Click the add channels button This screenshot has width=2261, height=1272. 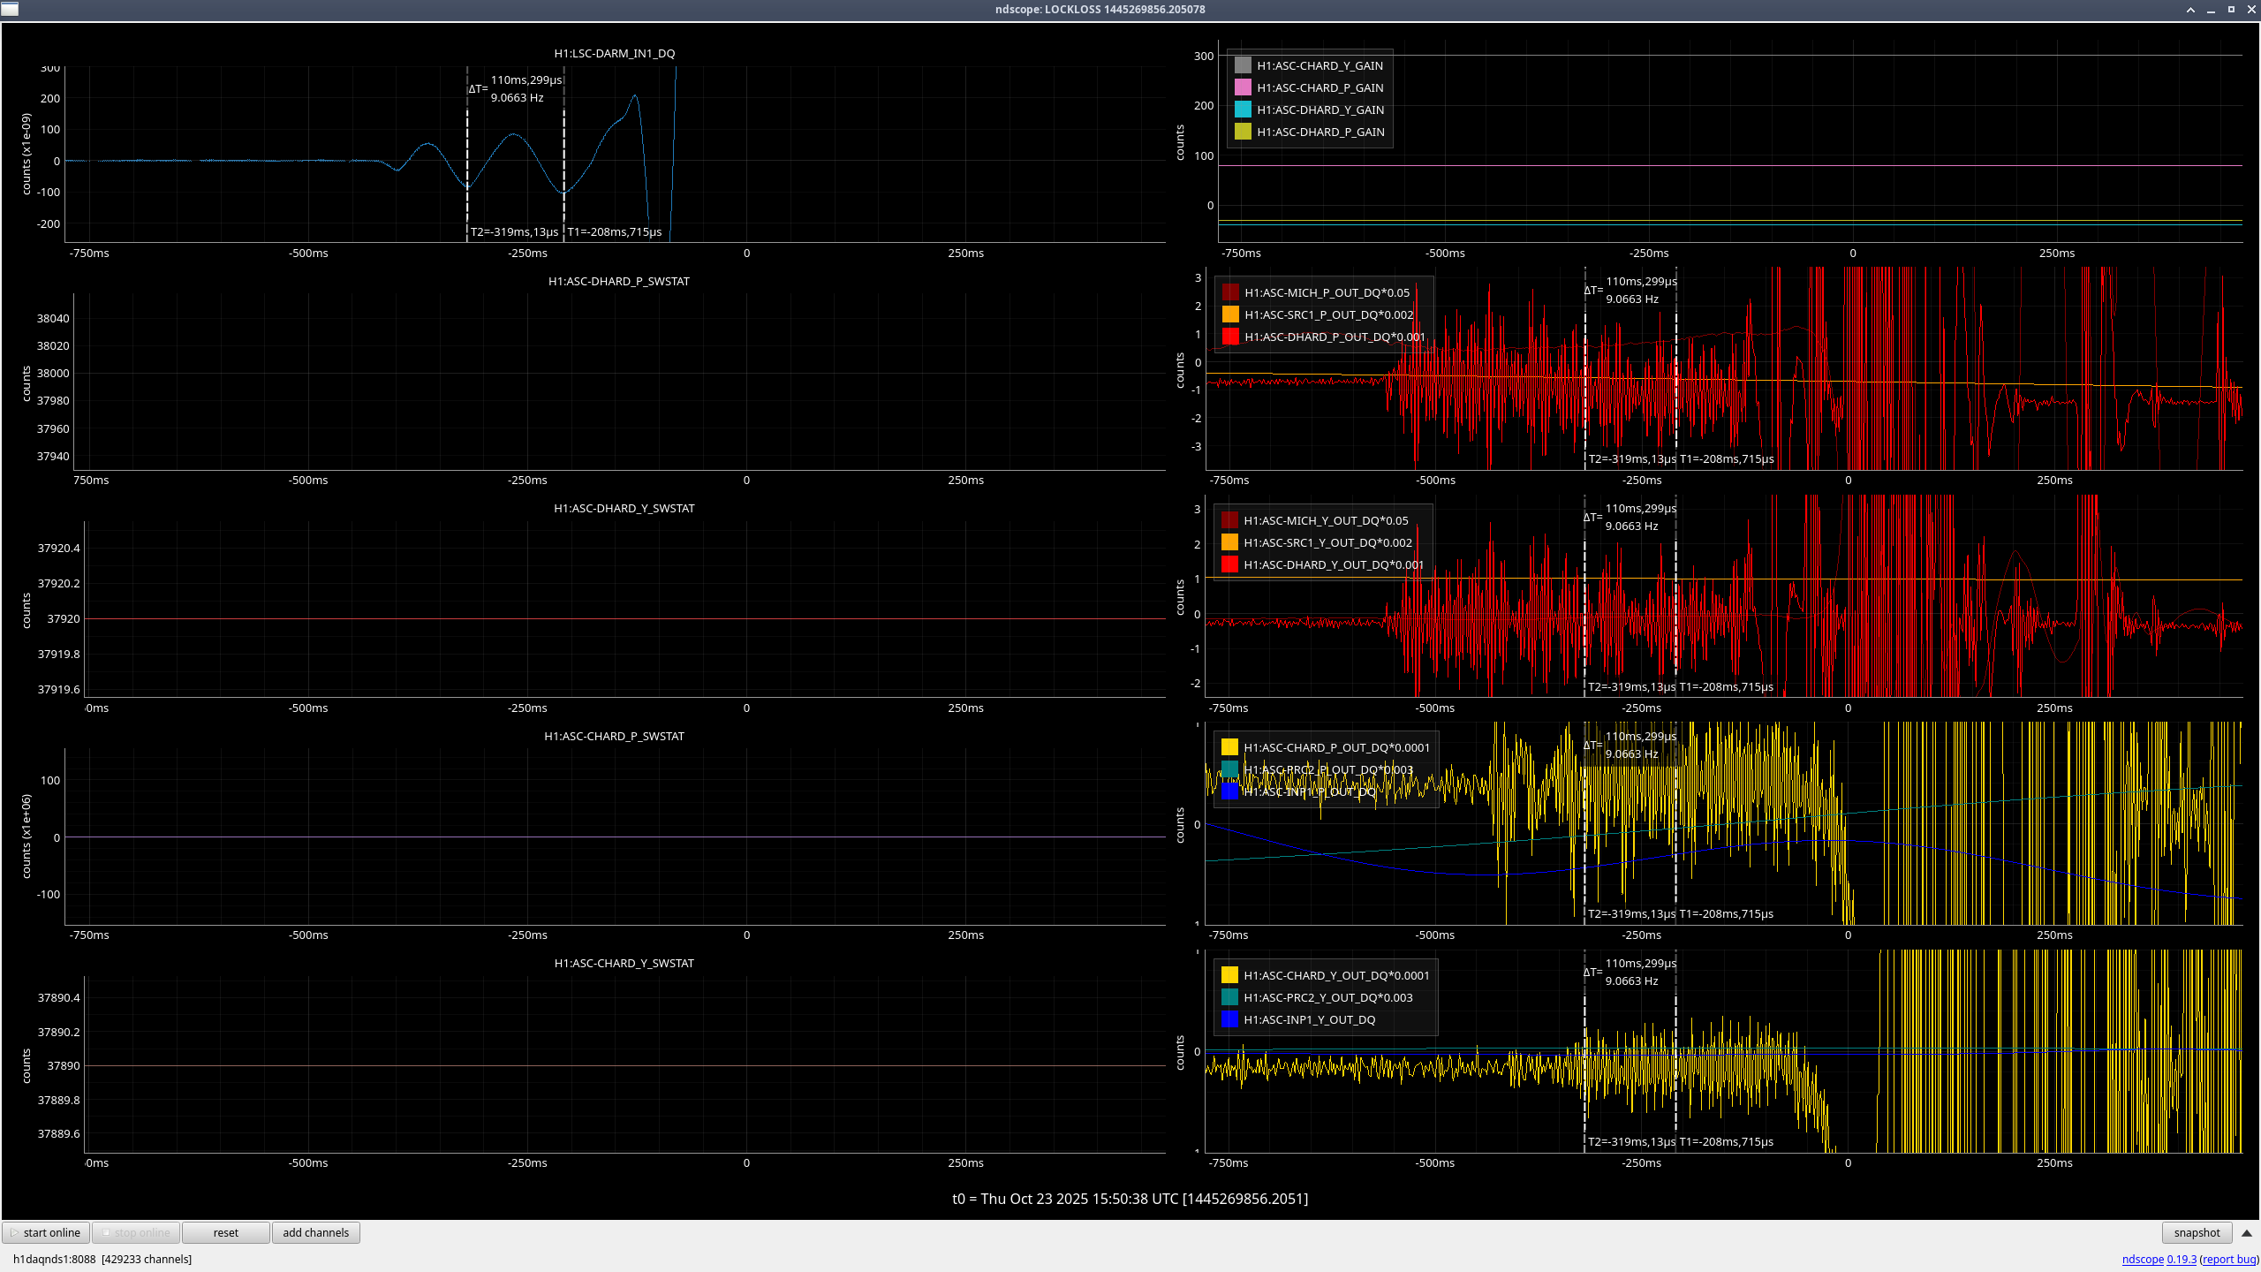[315, 1232]
